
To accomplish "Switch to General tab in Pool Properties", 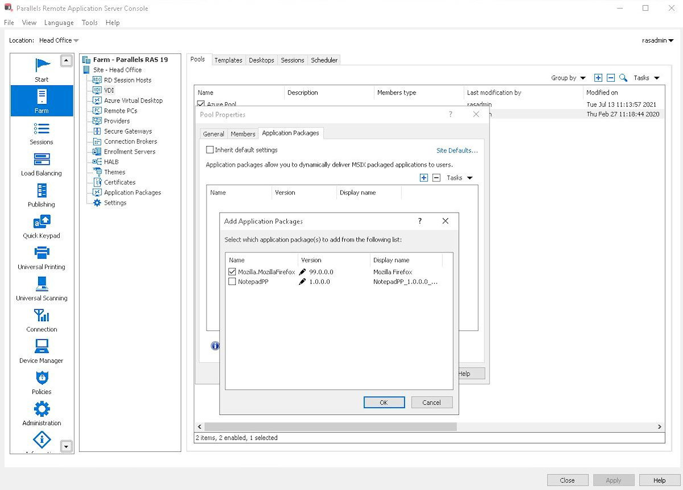I will (x=213, y=134).
